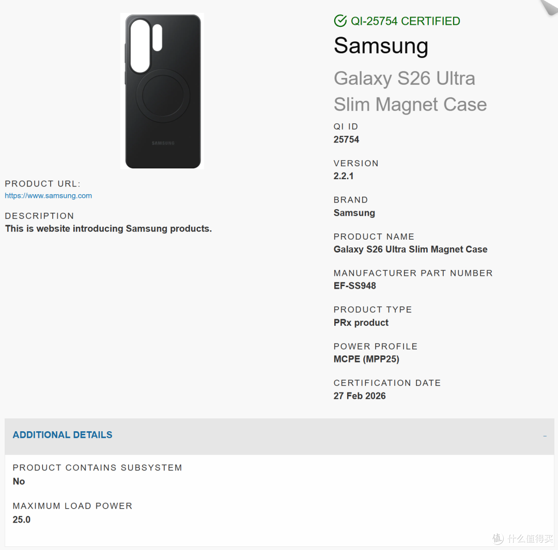
Task: Open the https://www.samsung.com product link
Action: [x=48, y=196]
